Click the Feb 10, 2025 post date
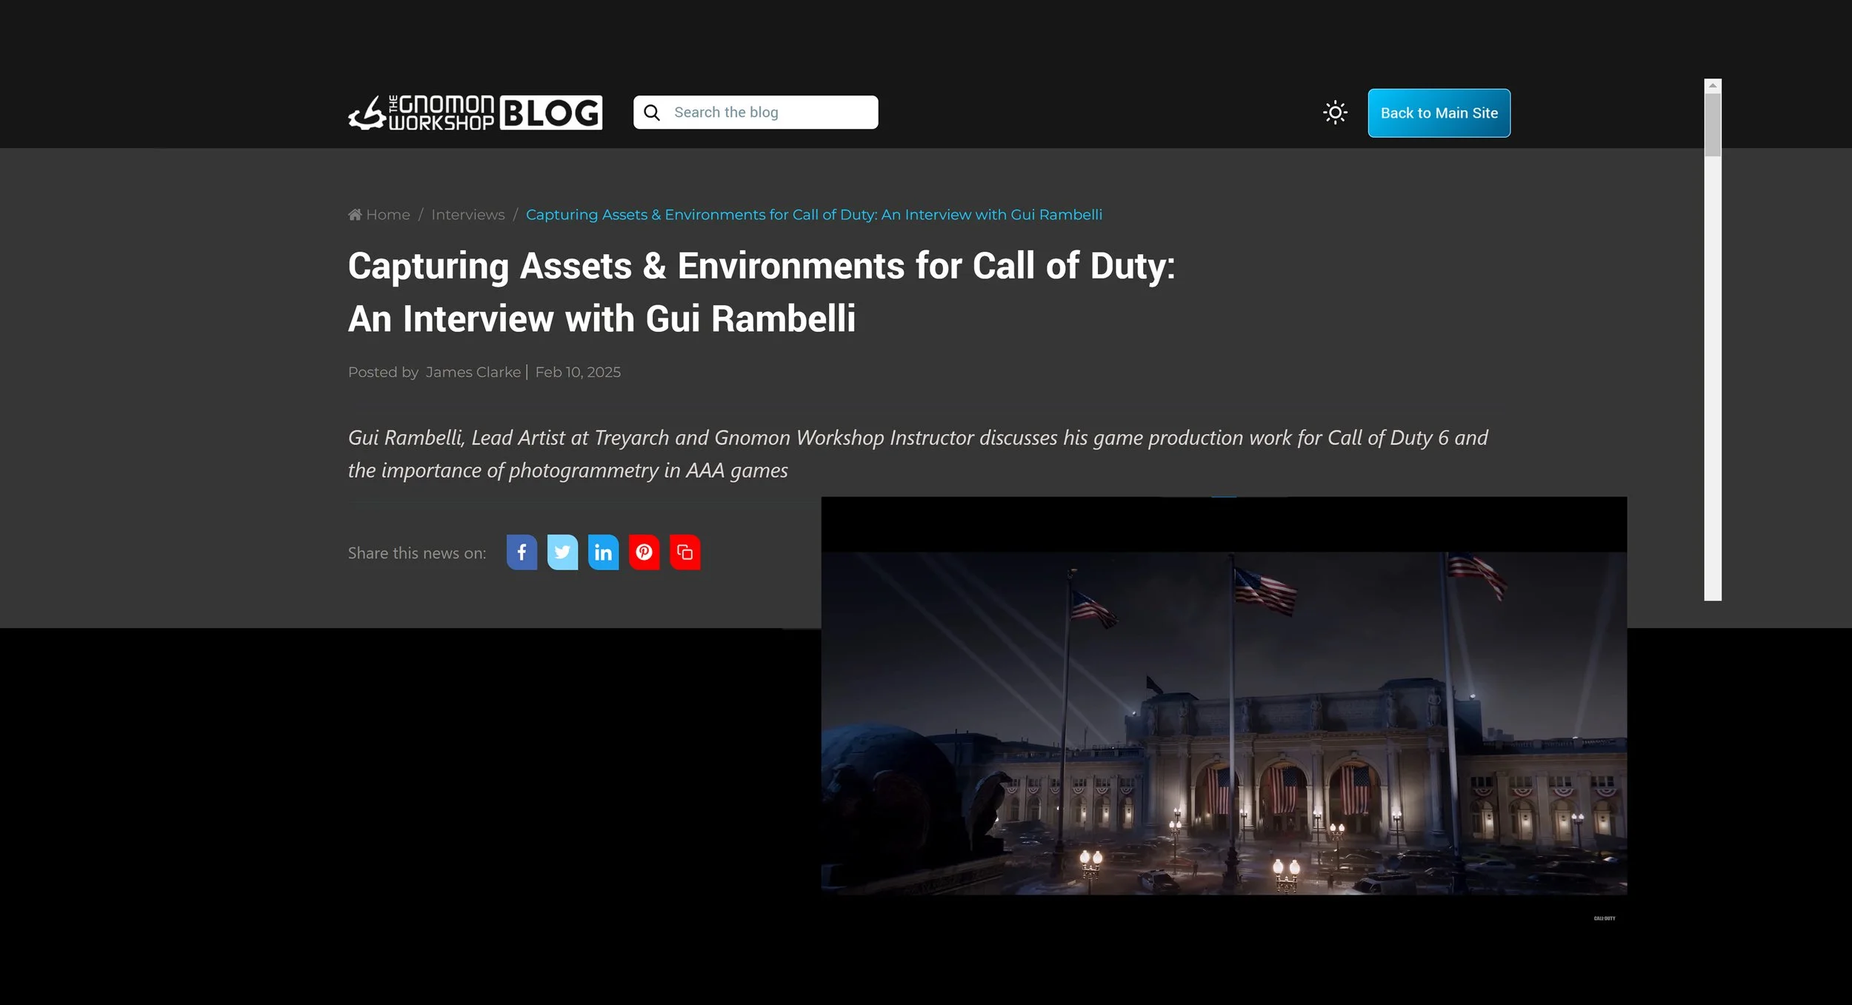Image resolution: width=1852 pixels, height=1005 pixels. click(x=578, y=373)
